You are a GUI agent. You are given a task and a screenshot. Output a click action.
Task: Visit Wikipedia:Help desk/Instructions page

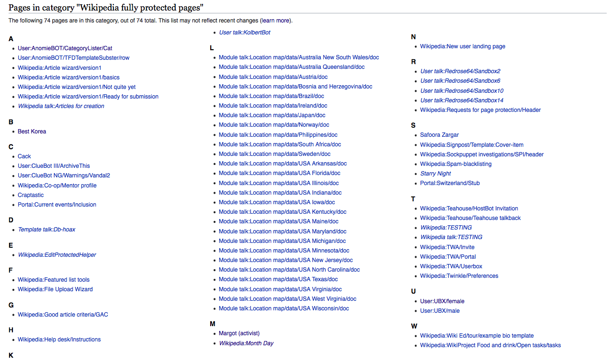tap(59, 340)
